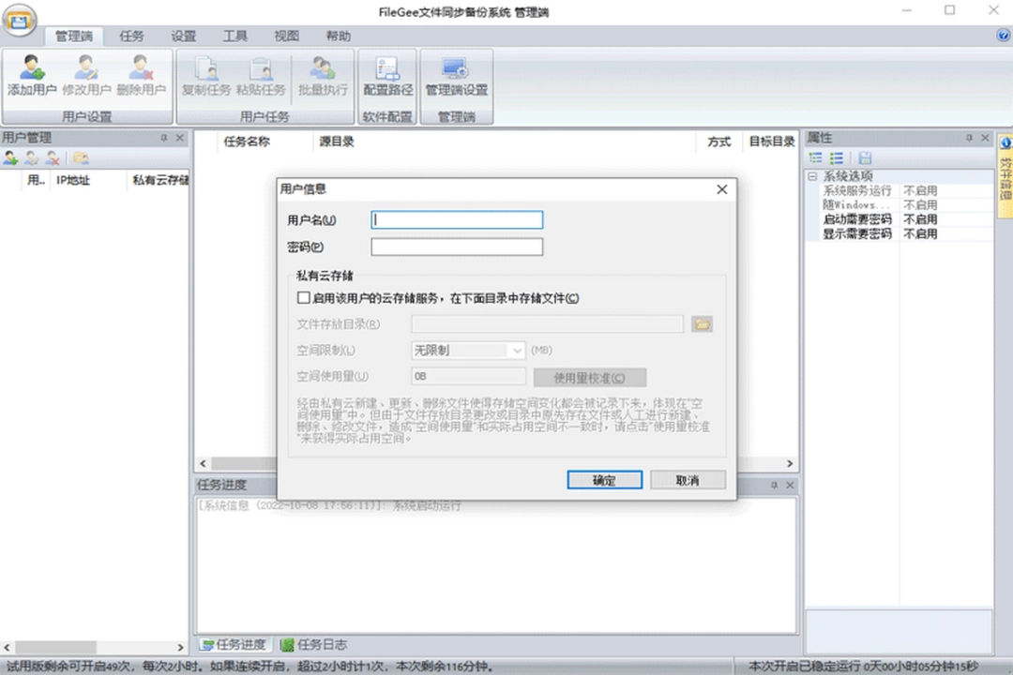Switch to the 任务 ribbon tab
Viewport: 1013px width, 675px height.
130,36
